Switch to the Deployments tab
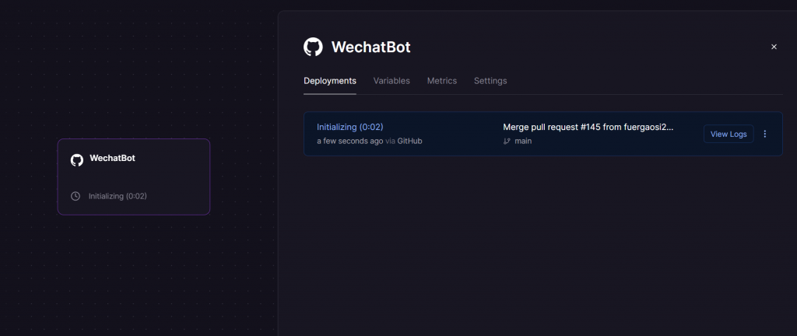 [330, 81]
